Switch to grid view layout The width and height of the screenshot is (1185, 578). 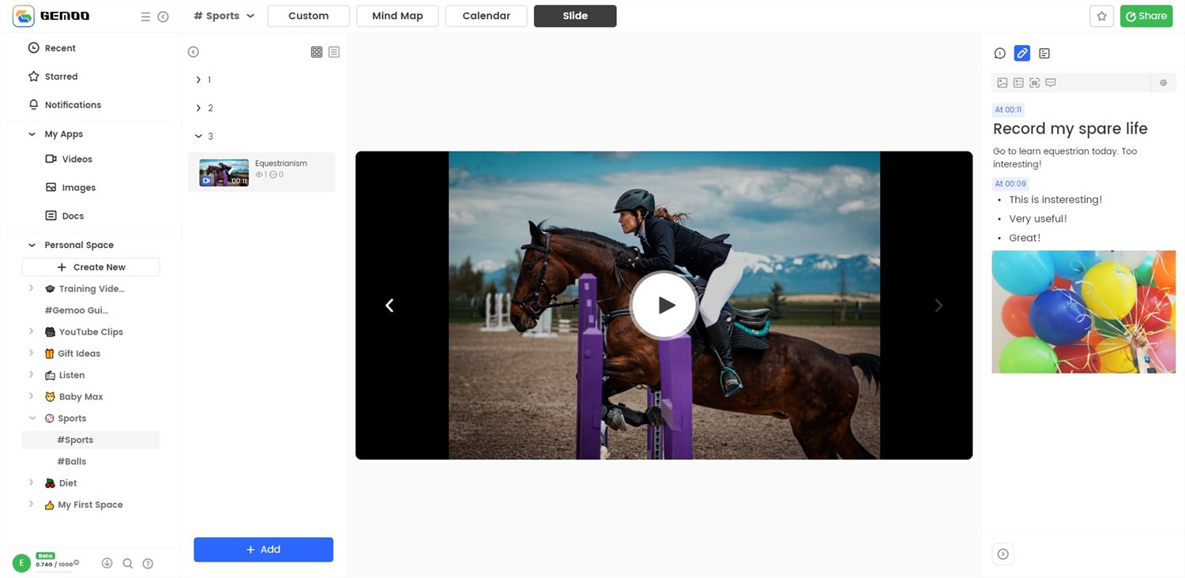coord(317,52)
